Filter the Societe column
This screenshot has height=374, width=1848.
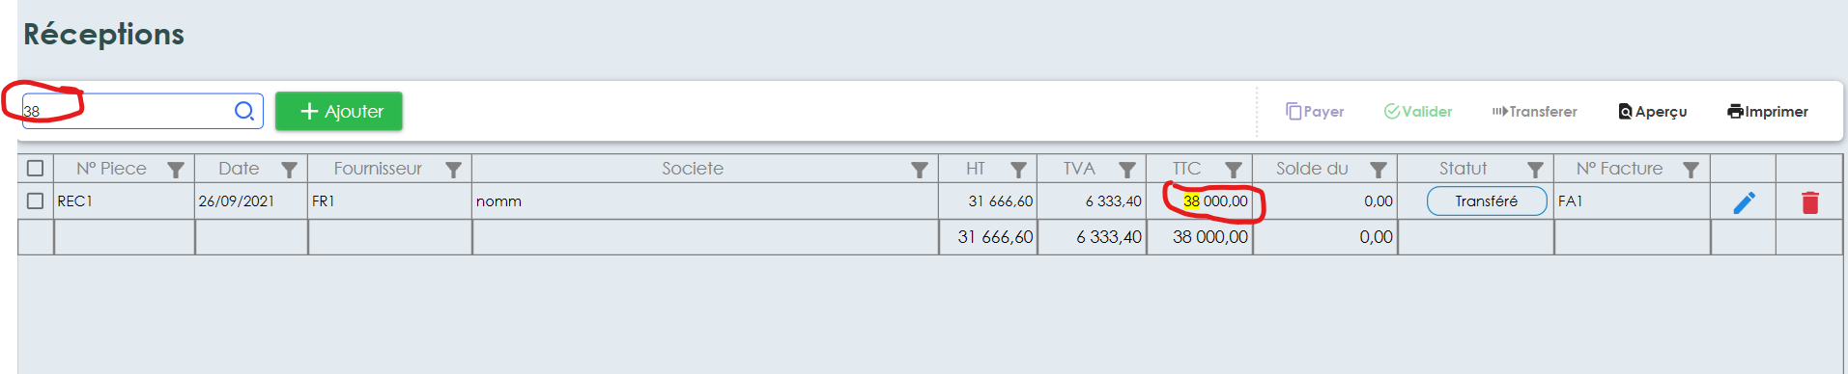(920, 170)
